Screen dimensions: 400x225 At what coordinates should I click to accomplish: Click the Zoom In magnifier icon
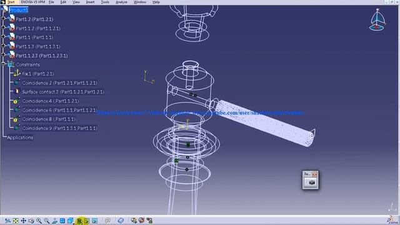point(39,221)
